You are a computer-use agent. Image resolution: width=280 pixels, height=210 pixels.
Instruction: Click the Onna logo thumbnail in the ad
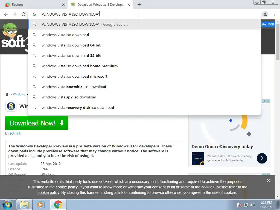(198, 158)
